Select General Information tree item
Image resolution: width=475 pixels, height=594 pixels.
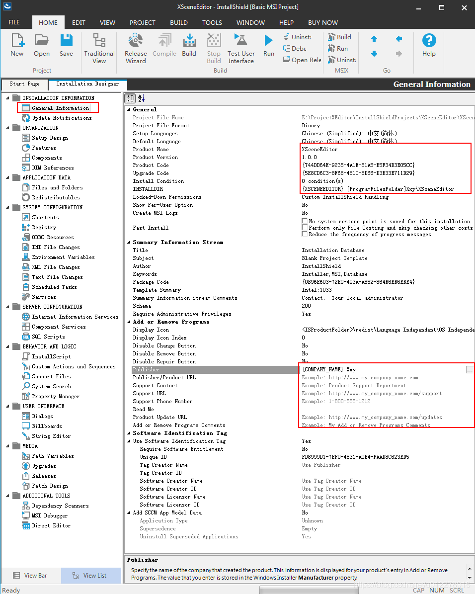(60, 108)
